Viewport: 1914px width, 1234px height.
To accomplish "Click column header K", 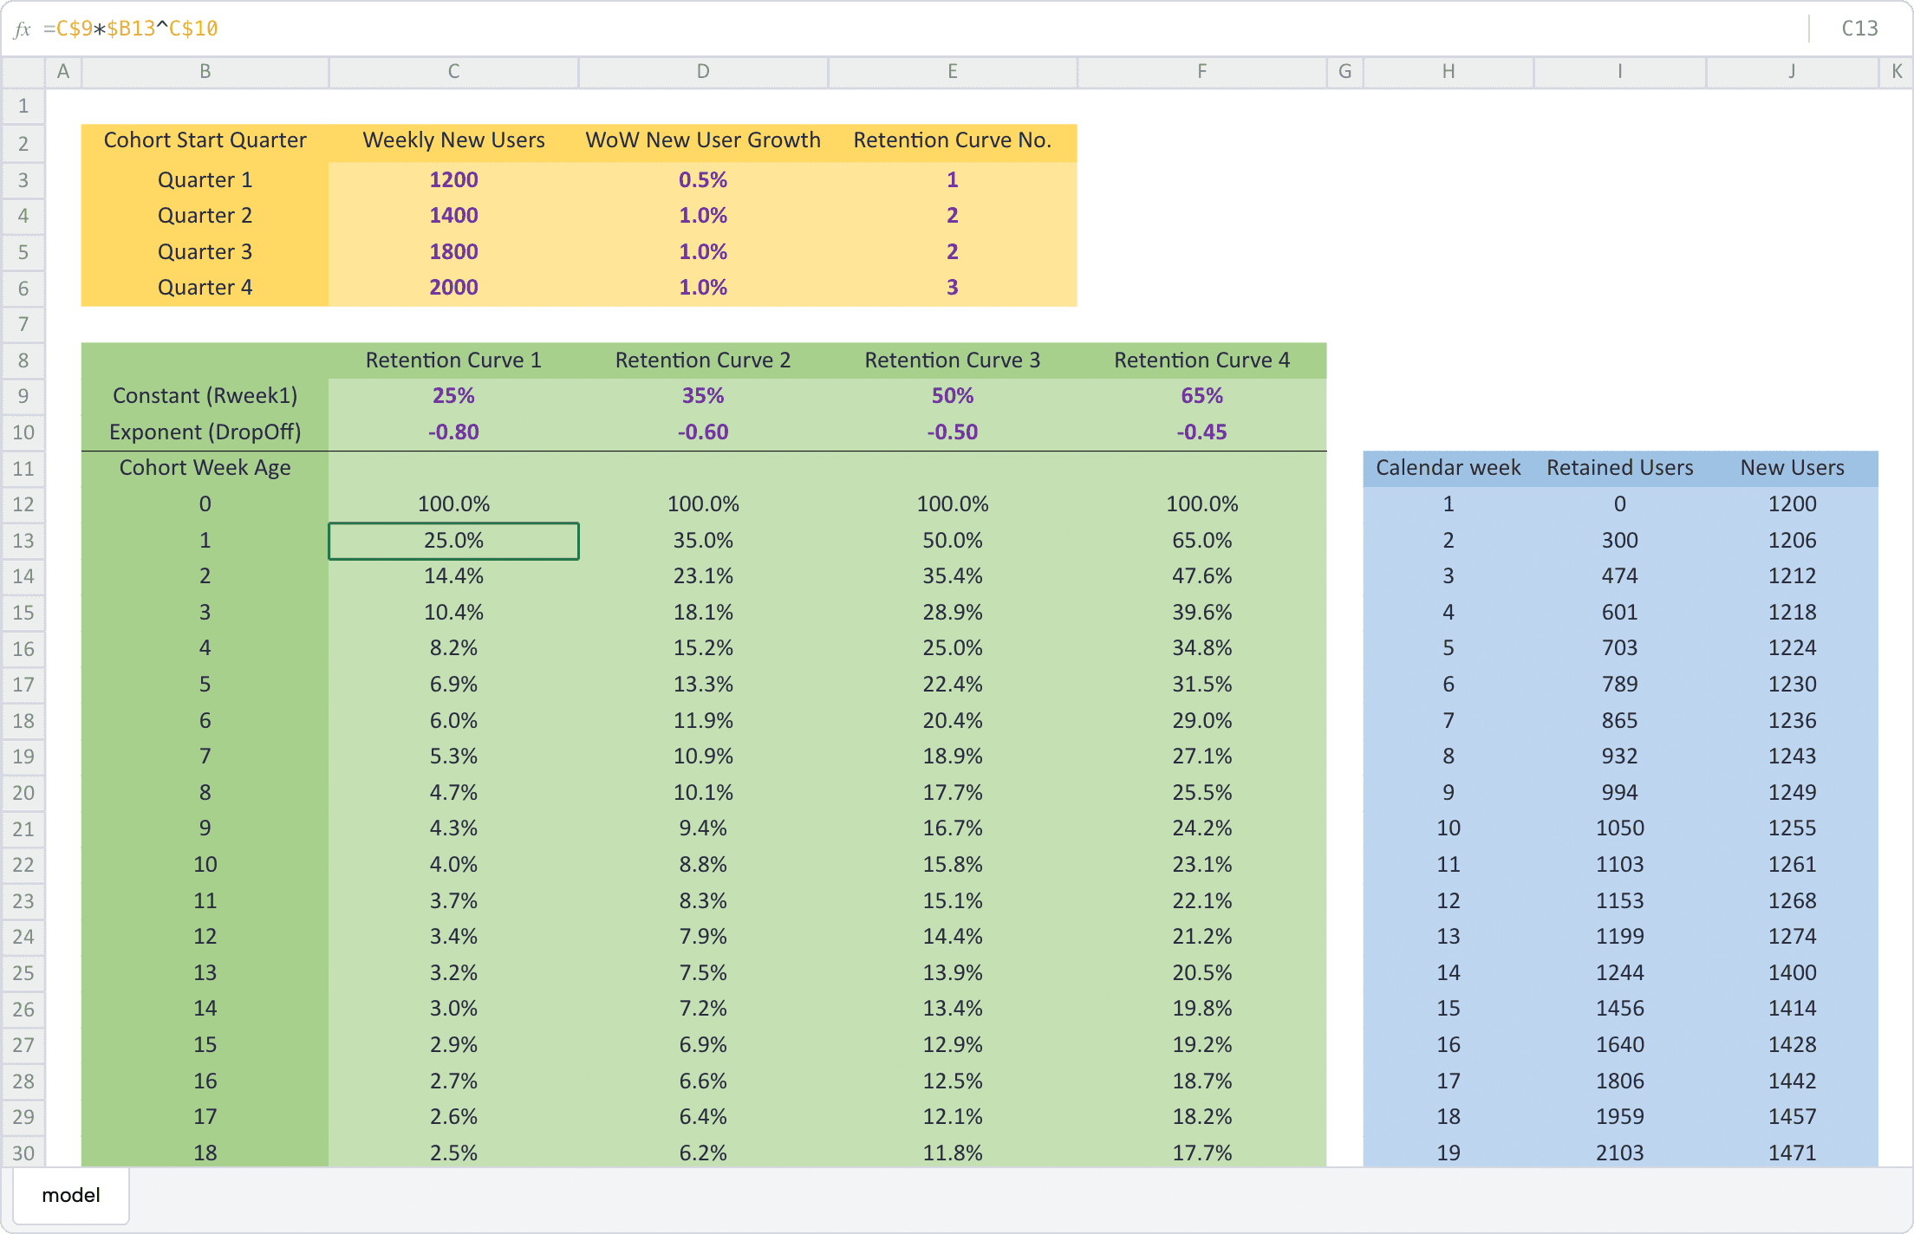I will tap(1898, 72).
